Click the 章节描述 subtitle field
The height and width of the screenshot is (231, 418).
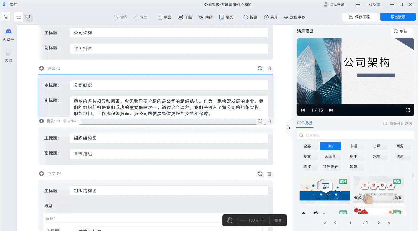(x=169, y=154)
